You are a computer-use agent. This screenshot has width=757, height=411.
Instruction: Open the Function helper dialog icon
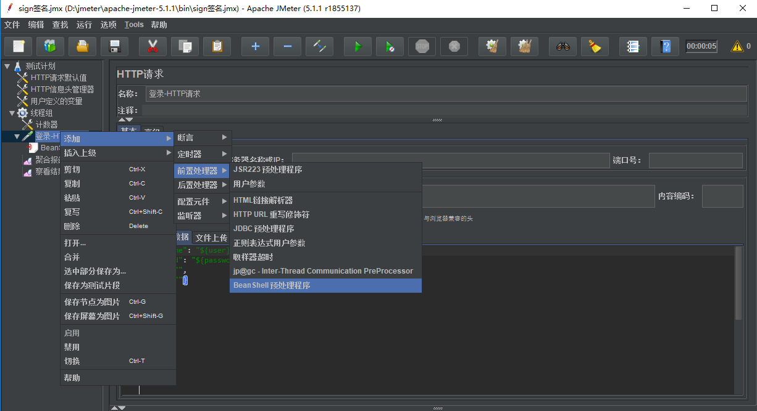pos(633,46)
